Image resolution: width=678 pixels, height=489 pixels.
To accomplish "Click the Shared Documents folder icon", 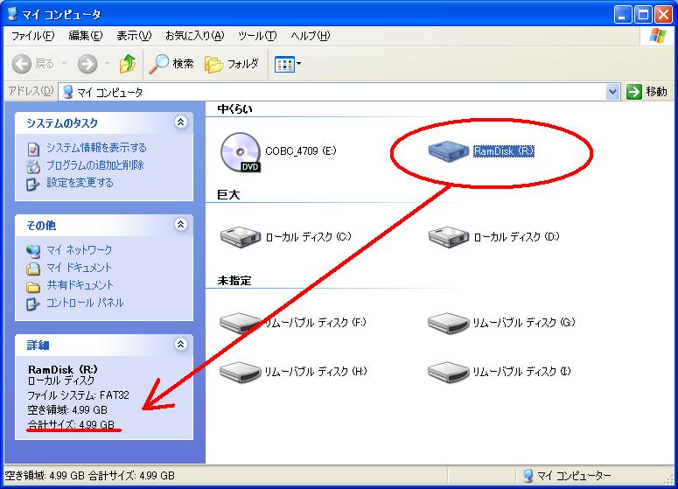I will coord(33,286).
